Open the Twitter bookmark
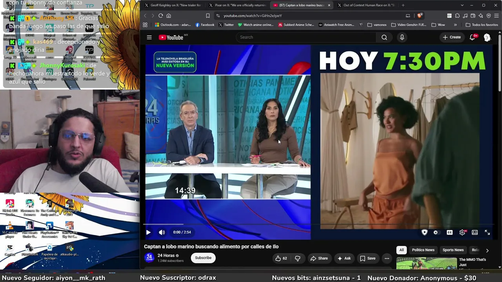Image resolution: width=502 pixels, height=282 pixels. click(x=226, y=25)
